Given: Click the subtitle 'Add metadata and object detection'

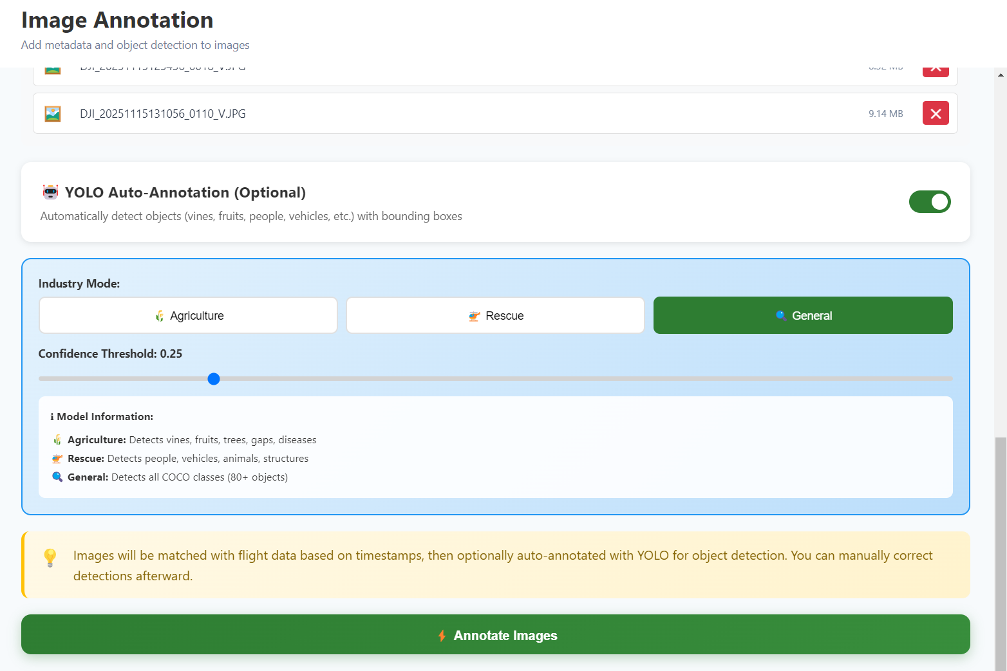Looking at the screenshot, I should click(135, 45).
